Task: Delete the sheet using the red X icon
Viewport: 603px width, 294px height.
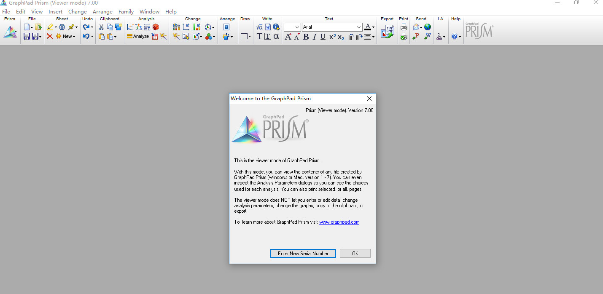Action: (50, 37)
